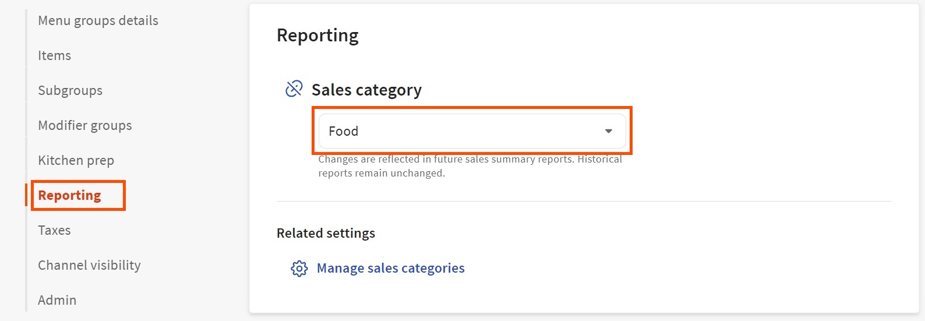Click the Related settings heading
925x321 pixels.
[326, 233]
